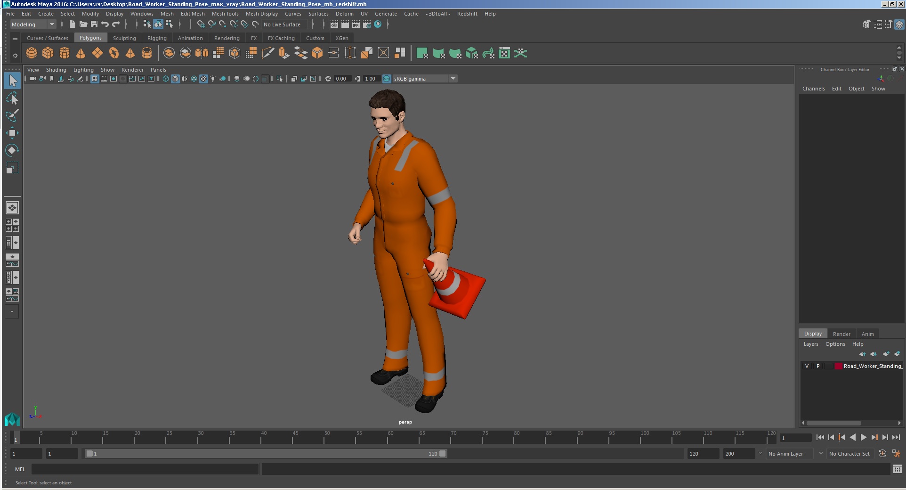Play the animation forwards
Screen dimensions: 906x490
tap(863, 437)
